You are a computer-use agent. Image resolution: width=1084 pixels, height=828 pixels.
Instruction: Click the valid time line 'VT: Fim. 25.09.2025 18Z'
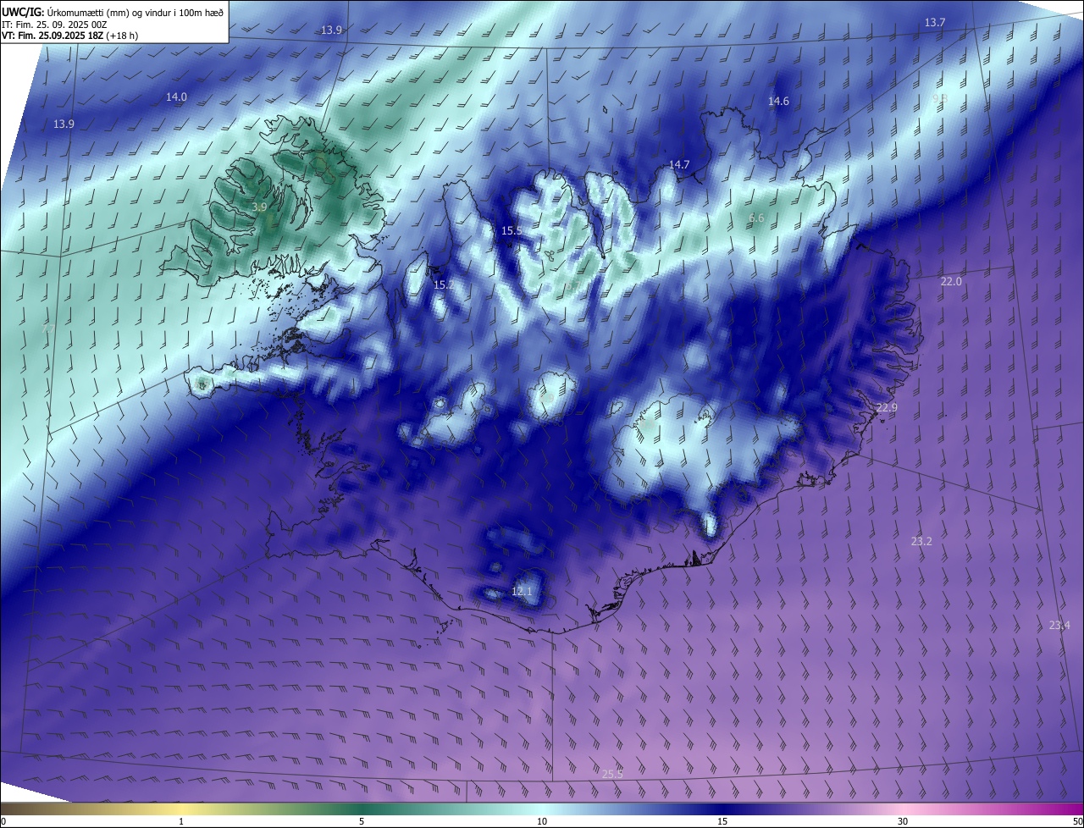coord(53,36)
